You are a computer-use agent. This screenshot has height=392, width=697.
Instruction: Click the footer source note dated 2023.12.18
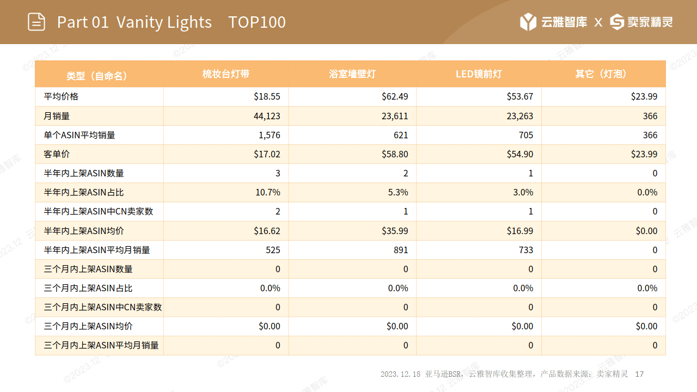coord(504,374)
